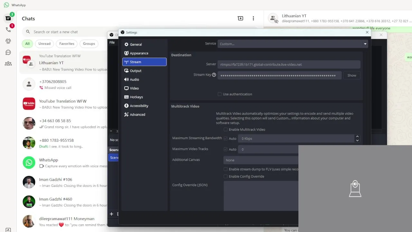Click WhatsApp logo in the title bar
Image resolution: width=412 pixels, height=232 pixels.
click(x=6, y=5)
